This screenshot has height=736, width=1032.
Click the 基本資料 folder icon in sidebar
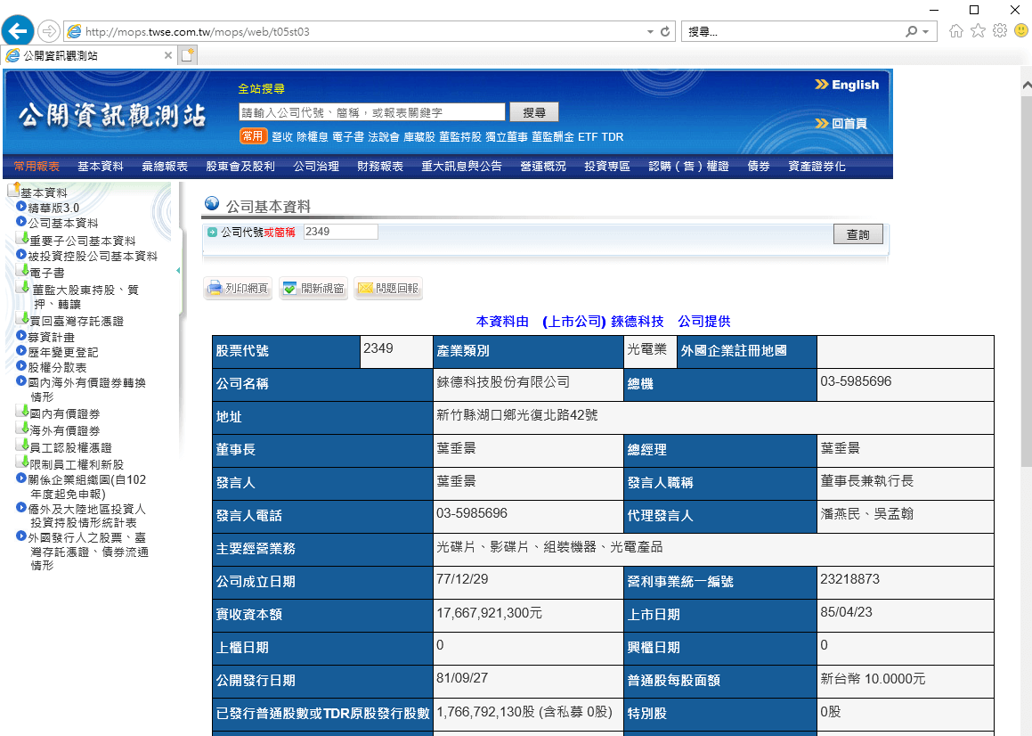[13, 190]
